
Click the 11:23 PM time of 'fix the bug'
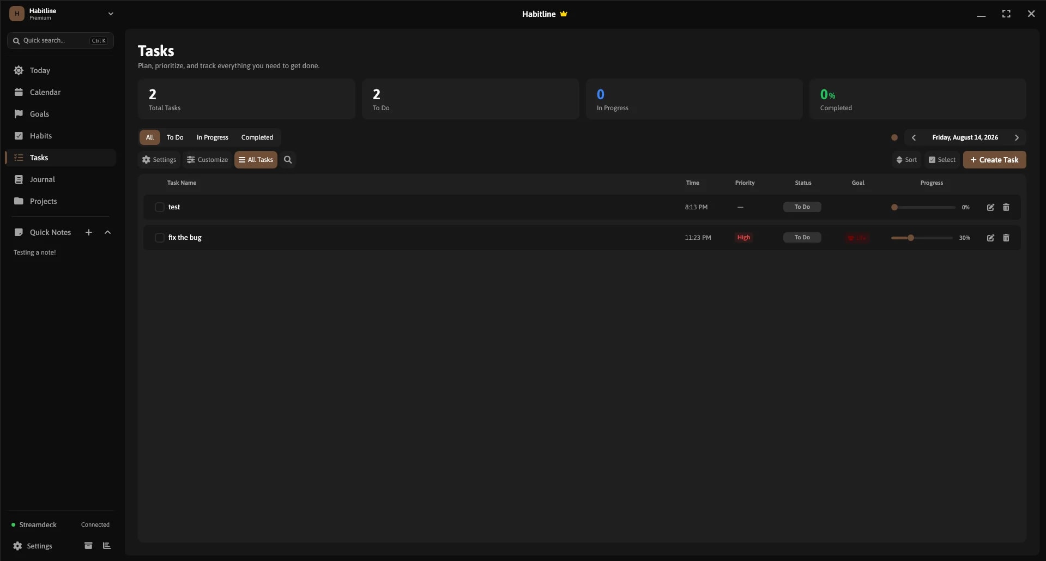[698, 238]
